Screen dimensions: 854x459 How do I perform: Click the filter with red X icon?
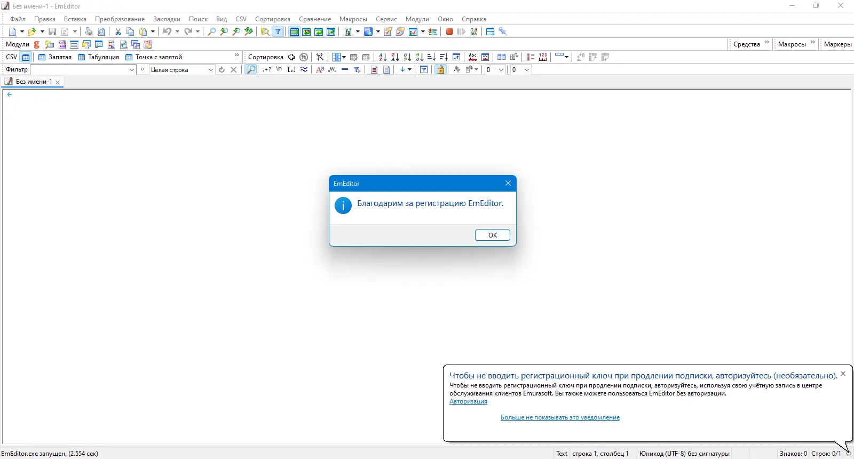click(x=357, y=69)
